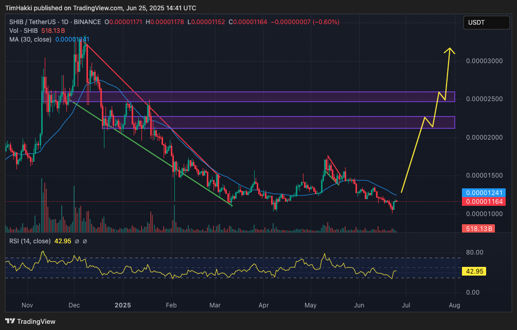The image size is (517, 330).
Task: Click the change value −0.00000007 (−0.60%)
Action: point(305,22)
